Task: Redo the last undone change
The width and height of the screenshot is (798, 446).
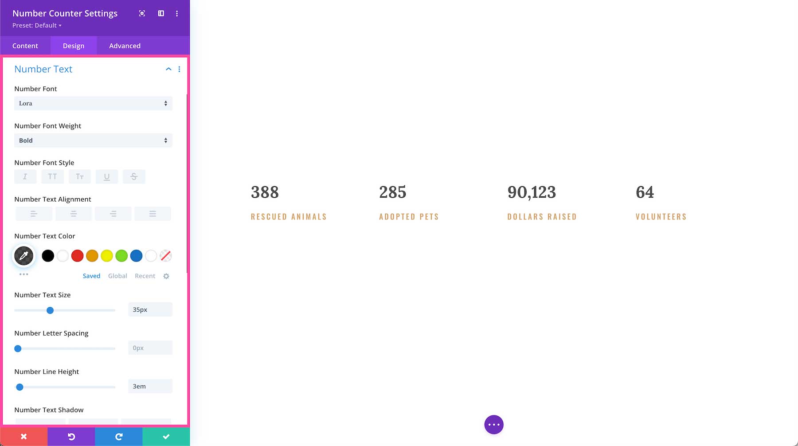Action: click(x=118, y=436)
